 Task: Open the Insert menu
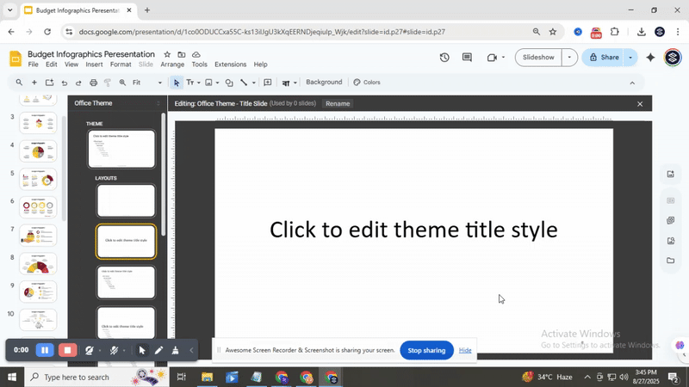(94, 64)
